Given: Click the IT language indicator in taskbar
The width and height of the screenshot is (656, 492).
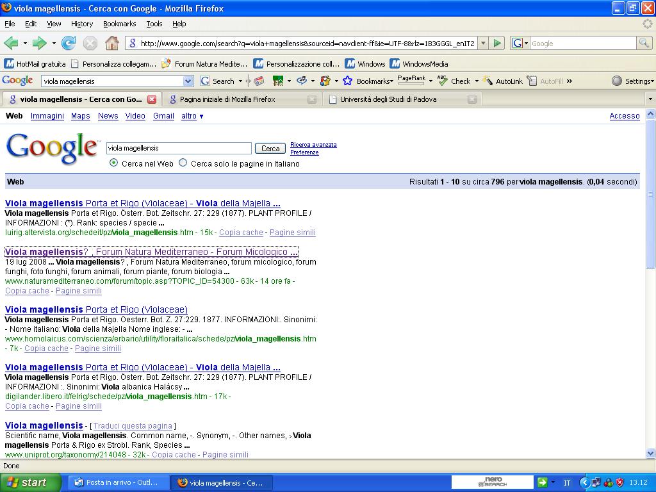Looking at the screenshot, I should pos(567,483).
